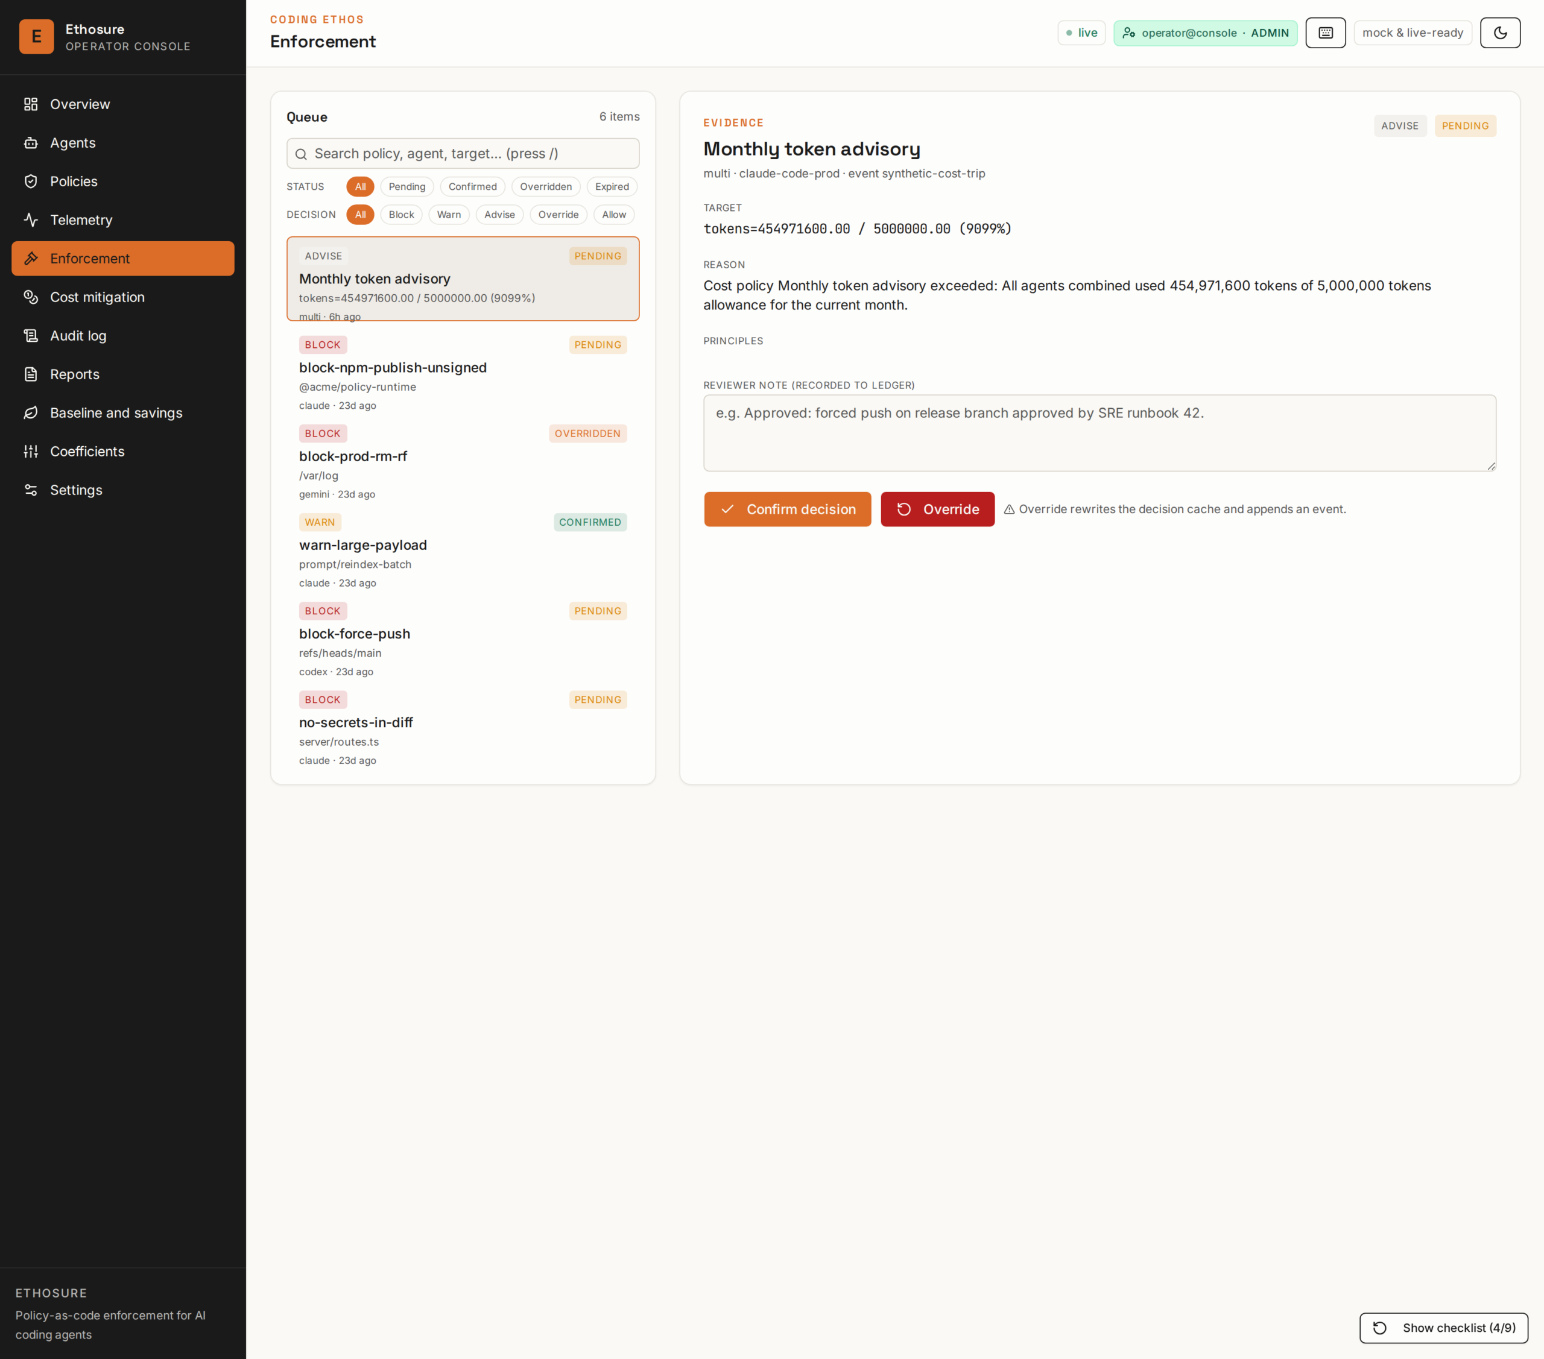Filter status by Pending
Screen dimensions: 1544x1359
[407, 186]
